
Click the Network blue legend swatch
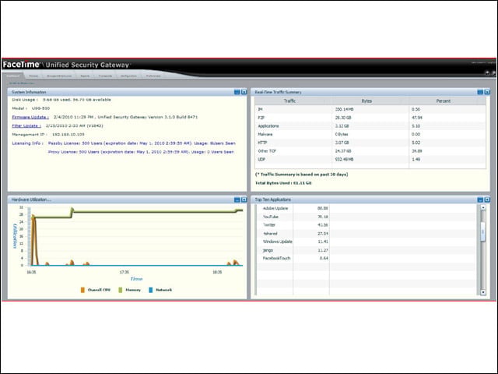coord(151,290)
